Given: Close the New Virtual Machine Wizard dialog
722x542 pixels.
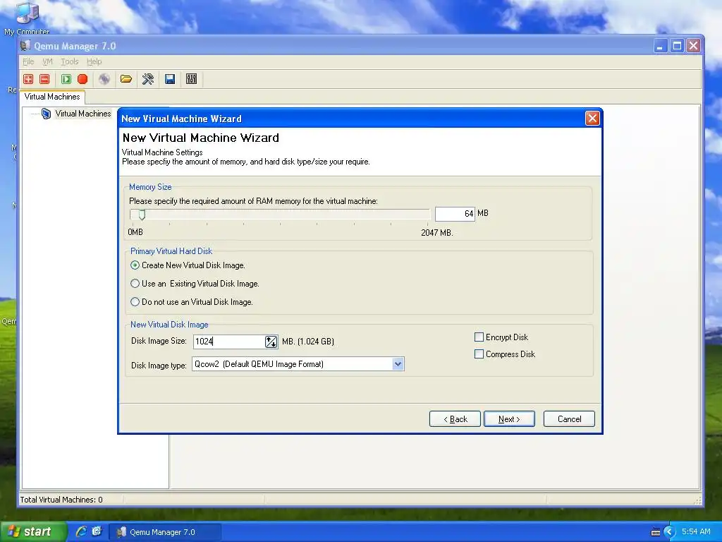Looking at the screenshot, I should 592,119.
